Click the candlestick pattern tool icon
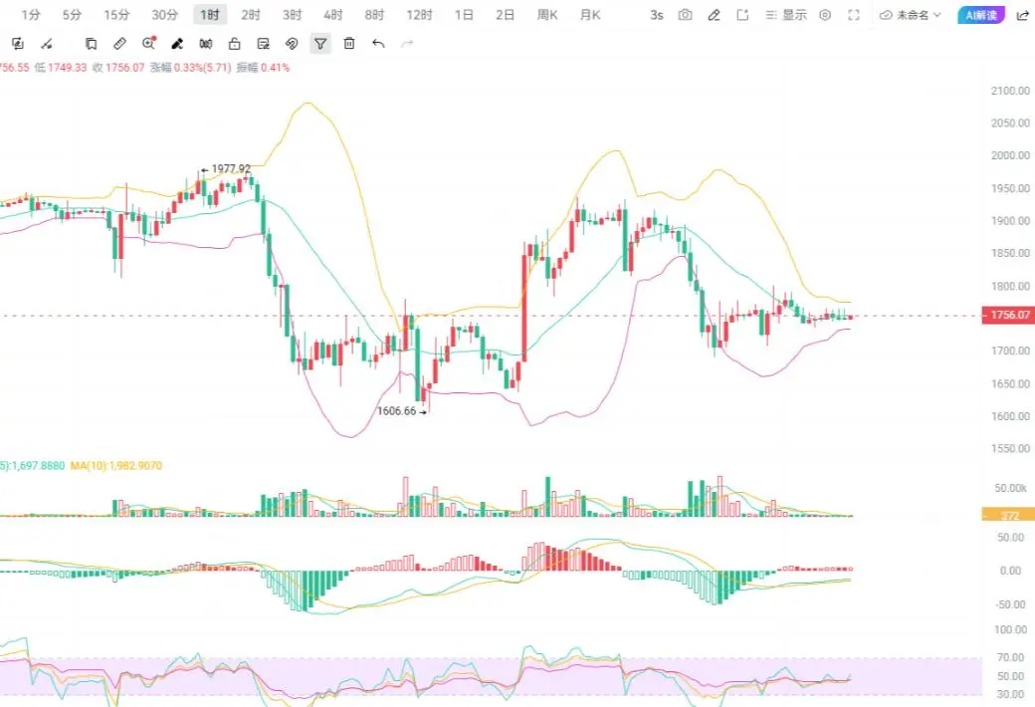The width and height of the screenshot is (1035, 707). (x=206, y=44)
